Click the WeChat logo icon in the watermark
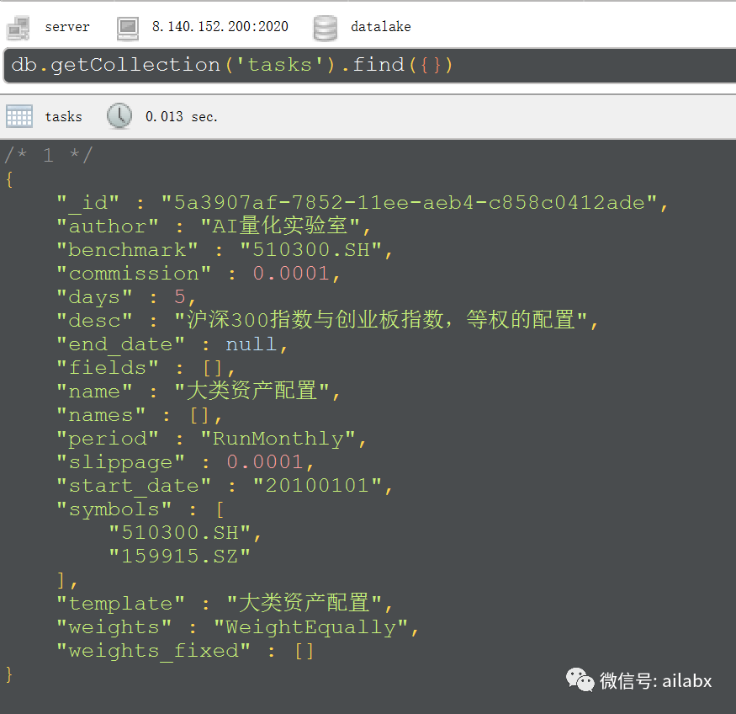 pos(579,679)
